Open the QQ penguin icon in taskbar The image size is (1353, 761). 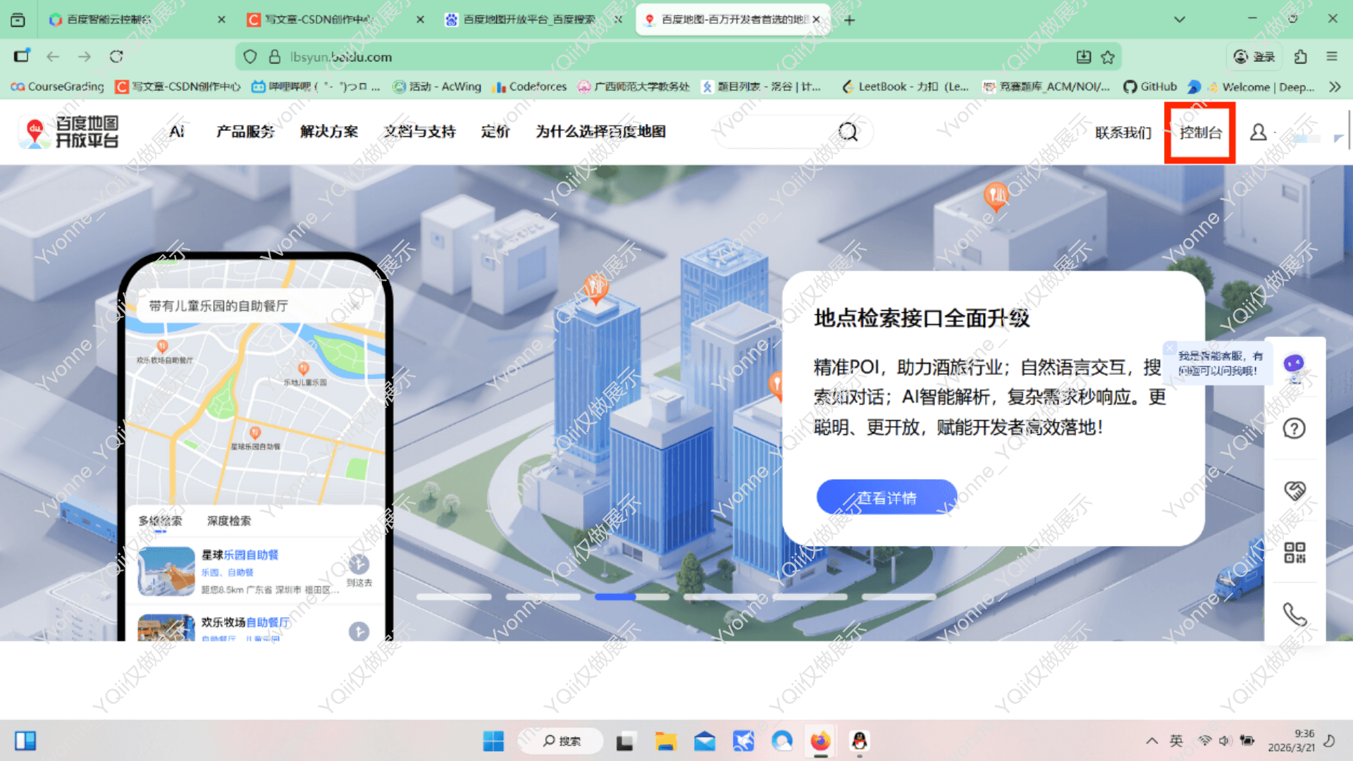[x=859, y=741]
